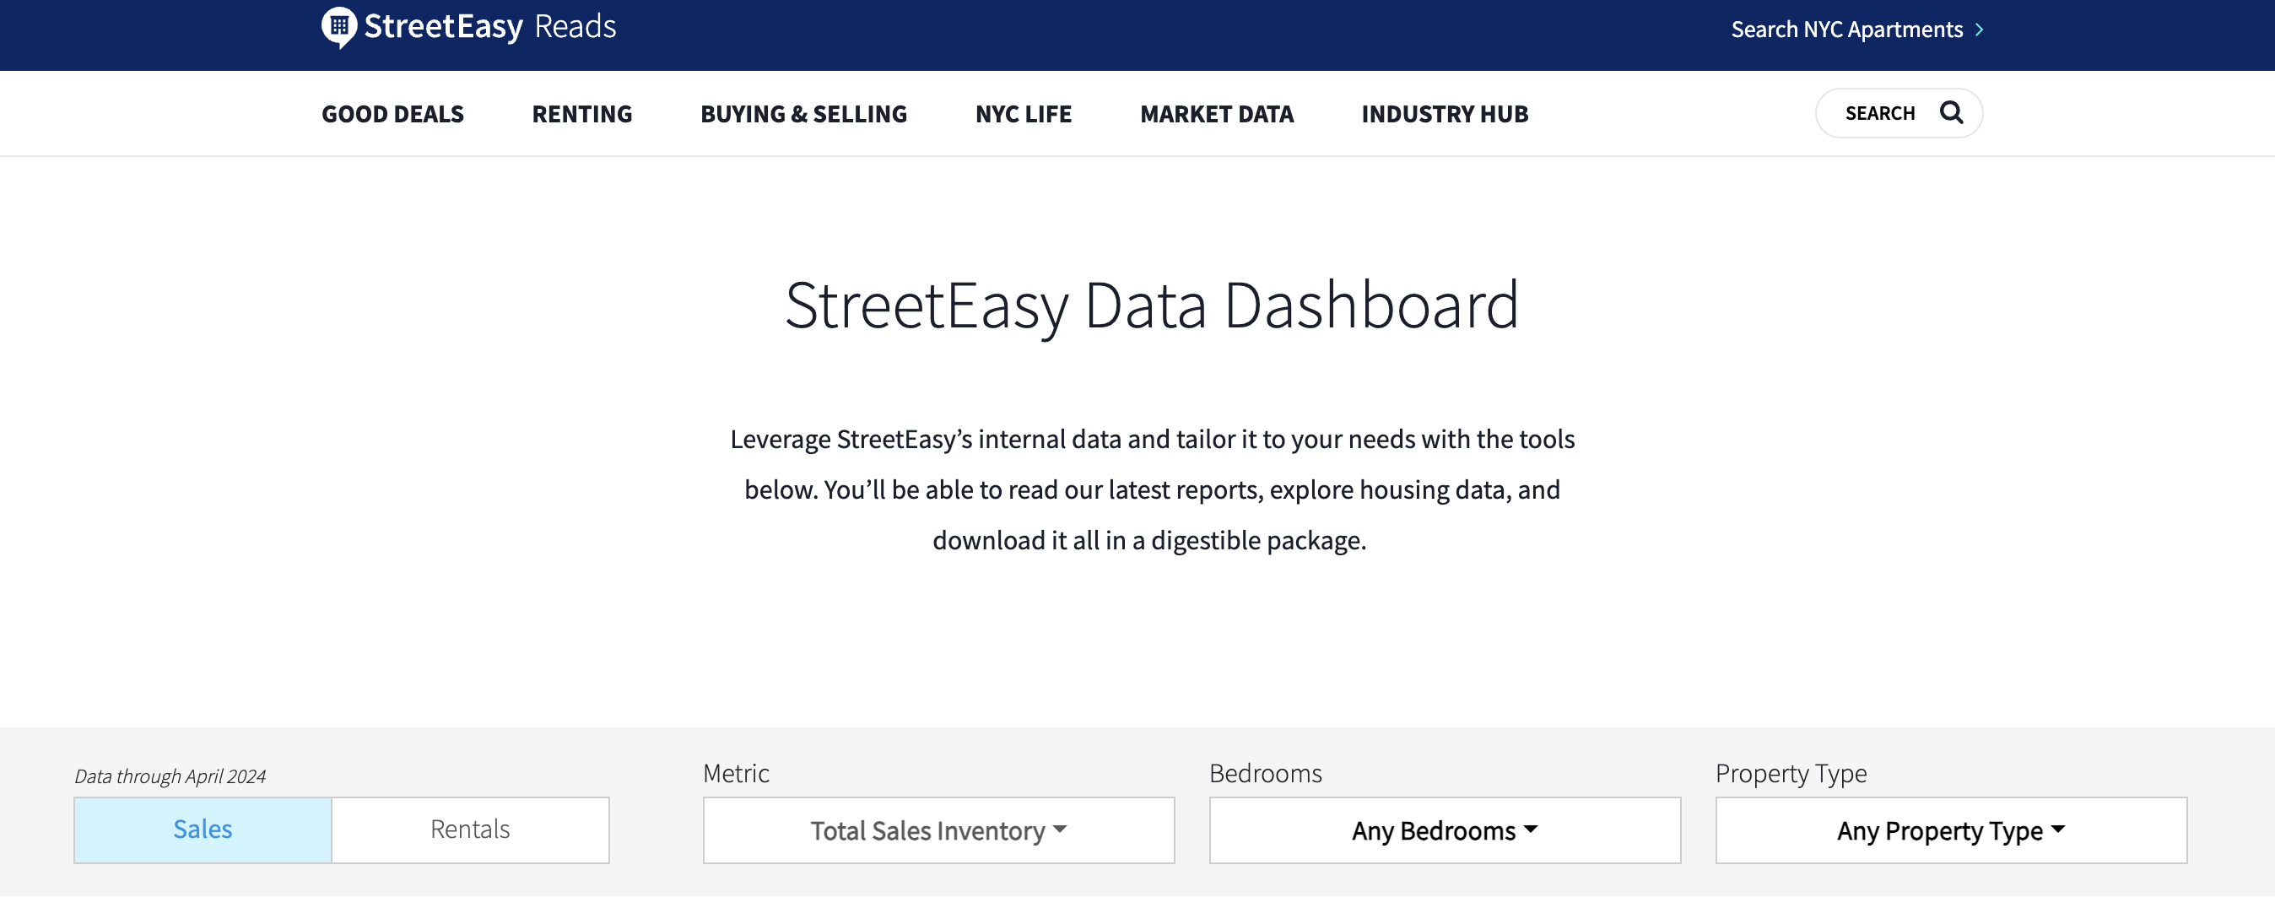Click the magnifying glass search icon
The height and width of the screenshot is (908, 2275).
[1952, 113]
